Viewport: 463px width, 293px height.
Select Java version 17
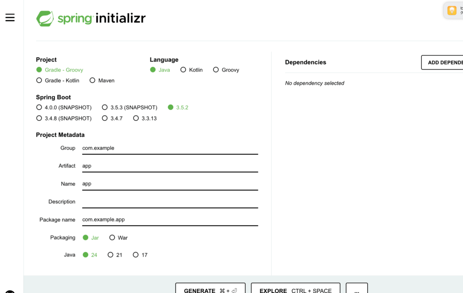140,255
